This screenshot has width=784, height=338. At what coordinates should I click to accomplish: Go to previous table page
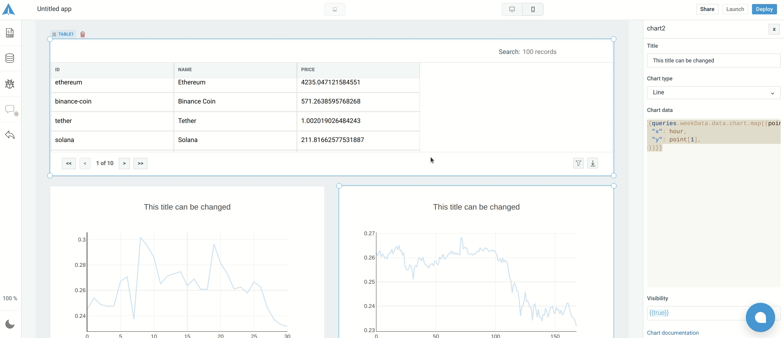[85, 163]
